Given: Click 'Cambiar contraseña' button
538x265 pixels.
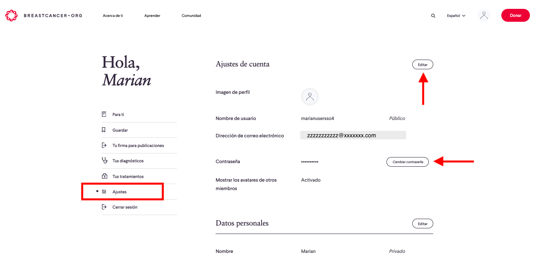Looking at the screenshot, I should tap(407, 161).
